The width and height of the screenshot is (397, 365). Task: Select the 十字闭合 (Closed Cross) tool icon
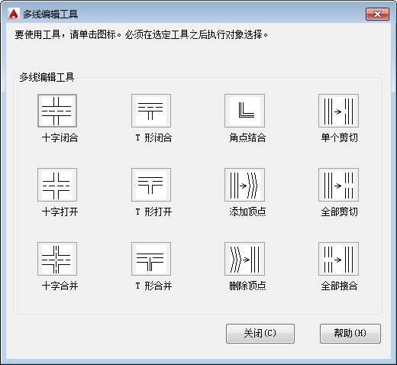point(57,111)
